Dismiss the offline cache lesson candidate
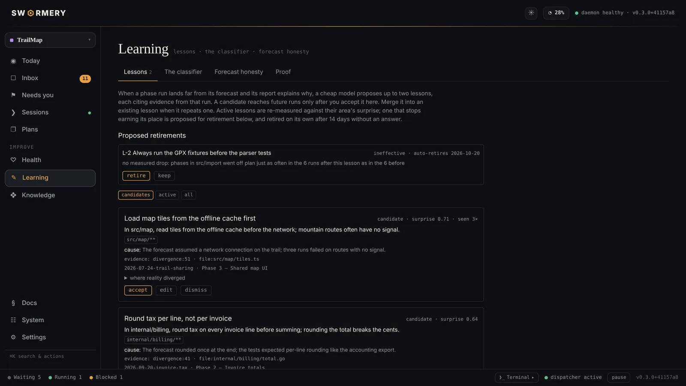This screenshot has height=386, width=686. (196, 290)
